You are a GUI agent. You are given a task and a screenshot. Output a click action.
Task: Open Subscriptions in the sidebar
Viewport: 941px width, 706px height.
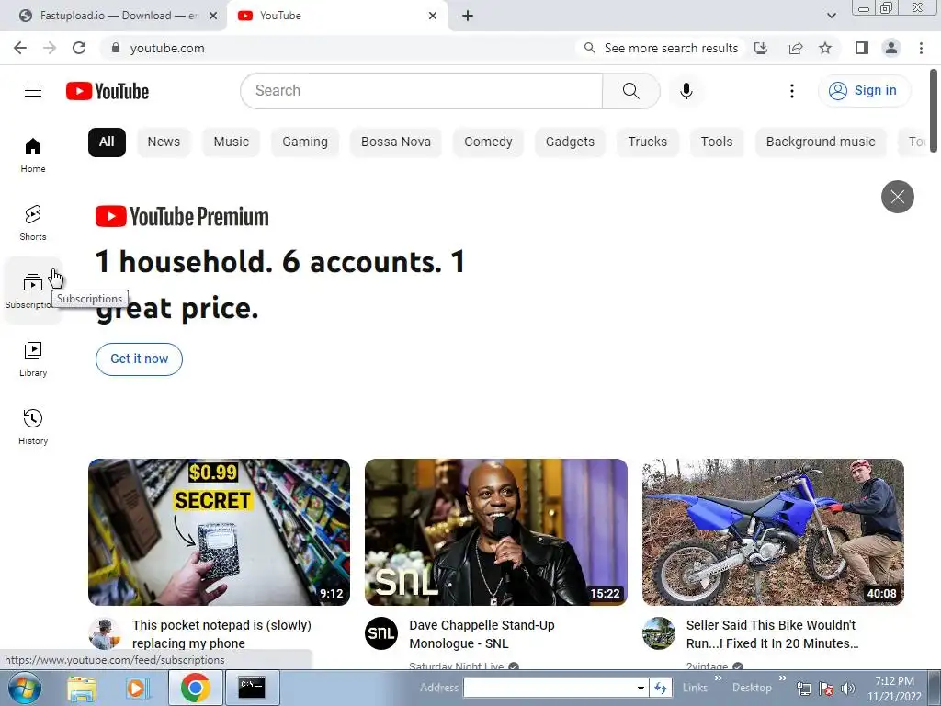33,290
